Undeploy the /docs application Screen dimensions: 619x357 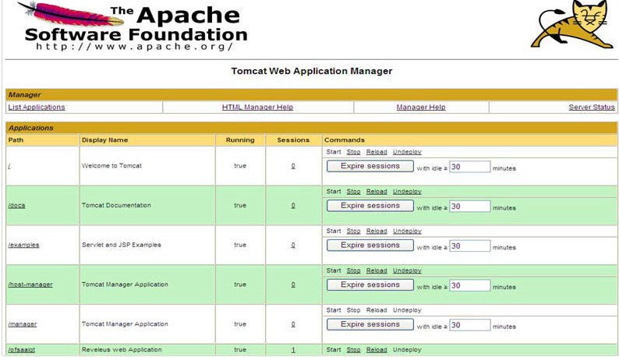pyautogui.click(x=407, y=192)
